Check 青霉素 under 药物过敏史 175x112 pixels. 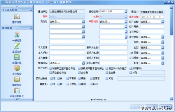click(68, 78)
